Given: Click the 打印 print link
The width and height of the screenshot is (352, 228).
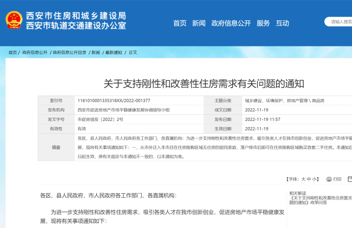Looking at the screenshot, I should click(337, 179).
